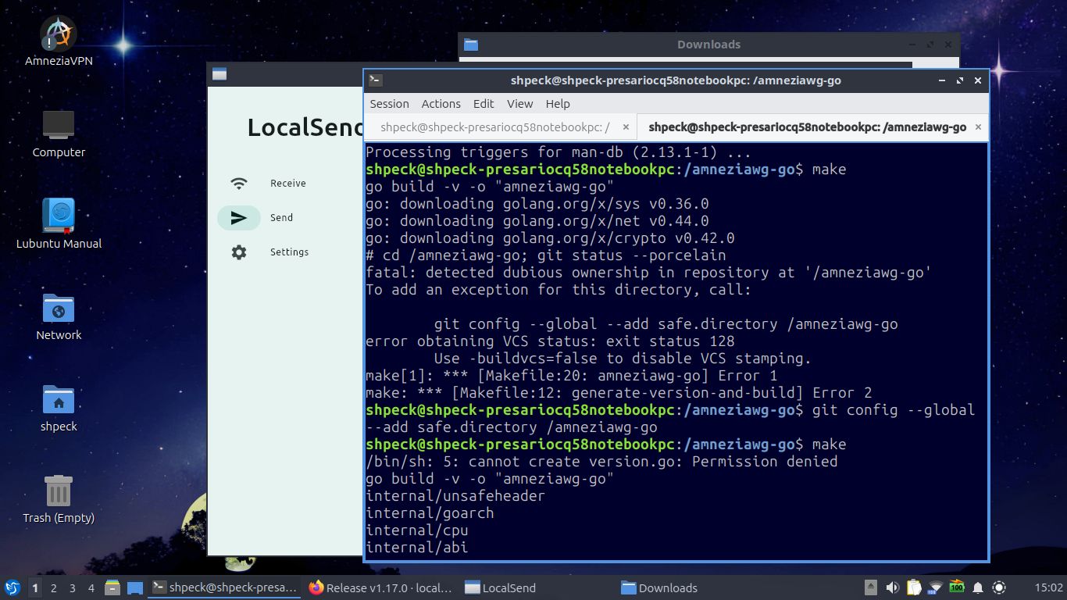
Task: Click the 'fatal: detected dubious ownership' line
Action: [648, 273]
